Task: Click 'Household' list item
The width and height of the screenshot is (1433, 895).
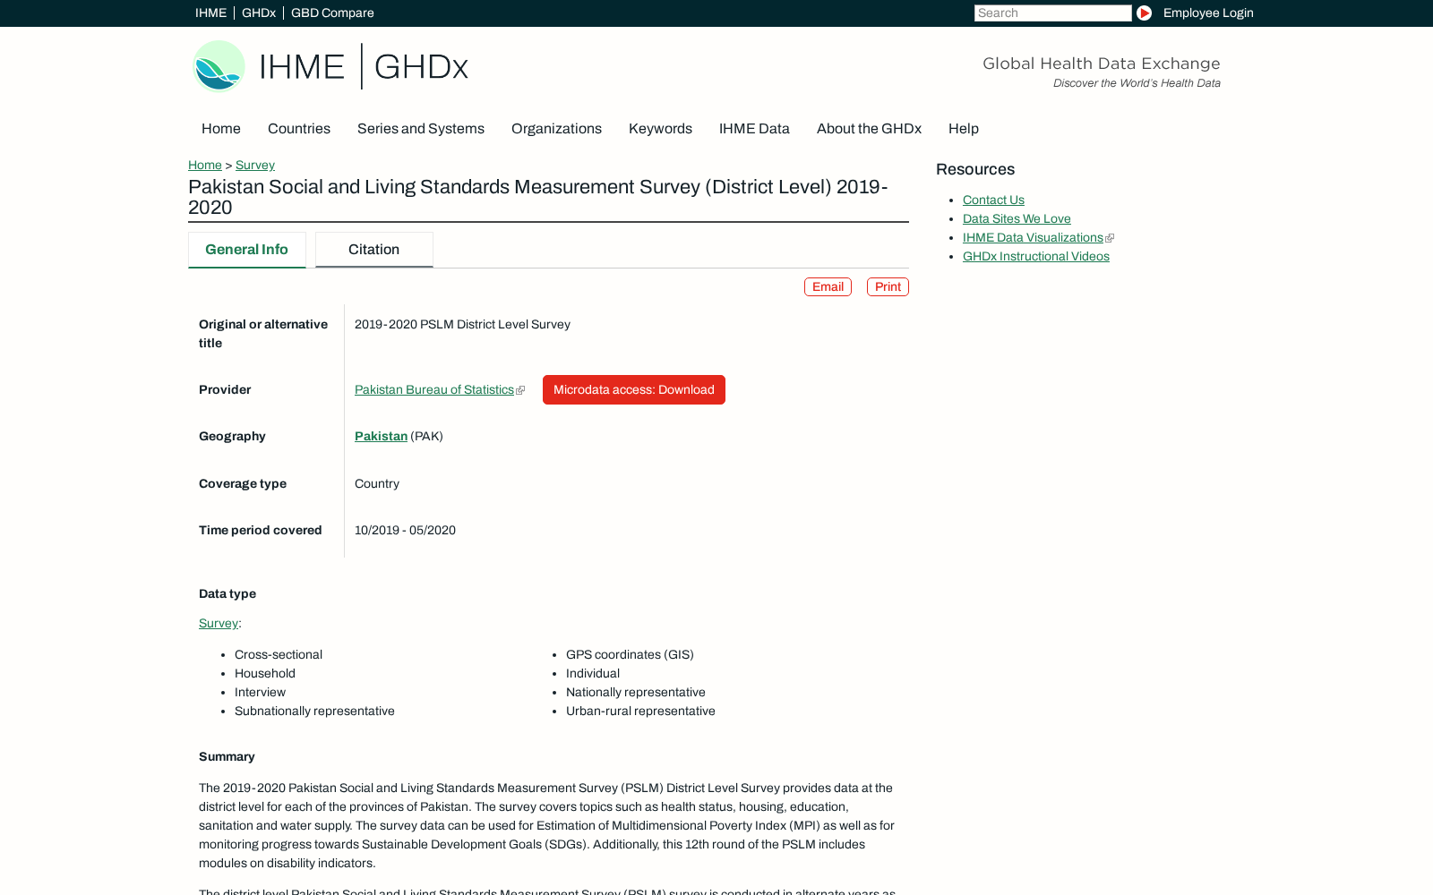Action: (x=265, y=673)
